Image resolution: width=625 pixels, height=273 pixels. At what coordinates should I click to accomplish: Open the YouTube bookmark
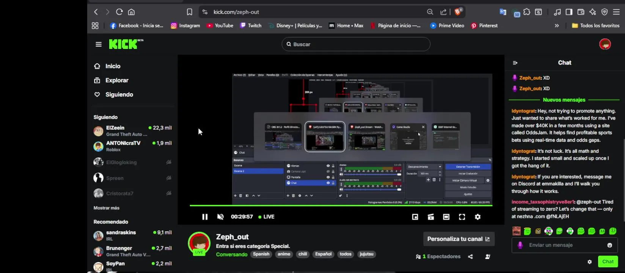pos(220,26)
